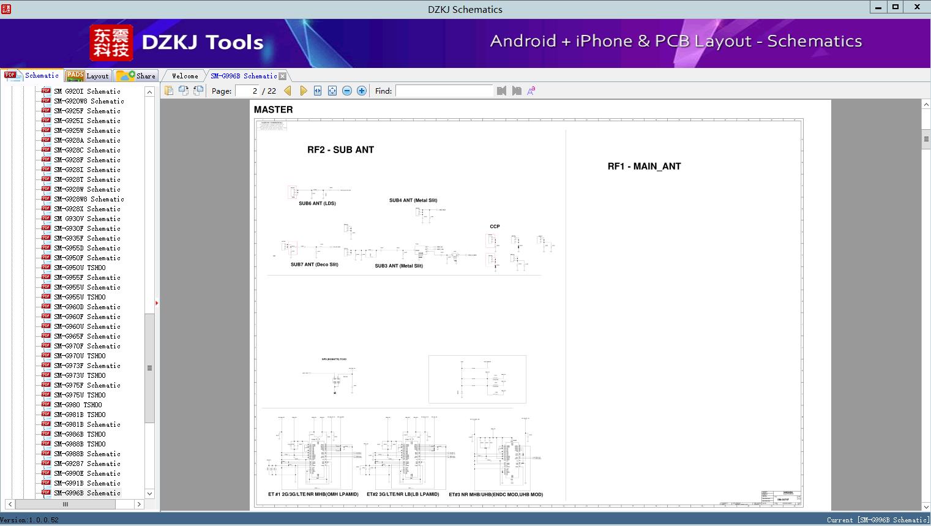The image size is (931, 526).
Task: Click the document vertical scrollbar thumb
Action: click(926, 139)
